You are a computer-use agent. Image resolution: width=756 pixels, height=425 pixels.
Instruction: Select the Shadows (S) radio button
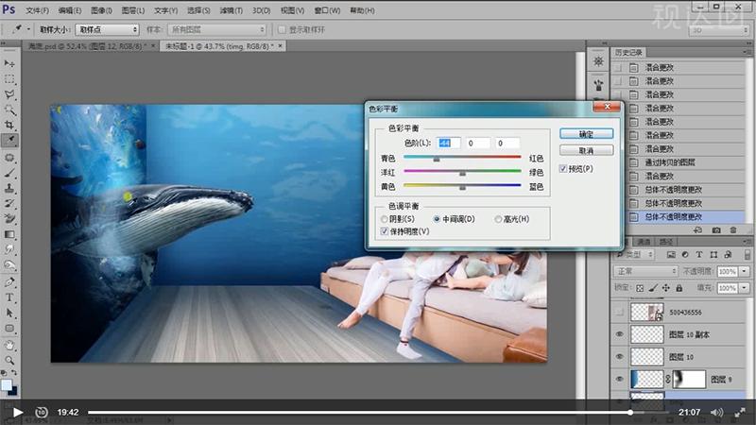pyautogui.click(x=385, y=219)
